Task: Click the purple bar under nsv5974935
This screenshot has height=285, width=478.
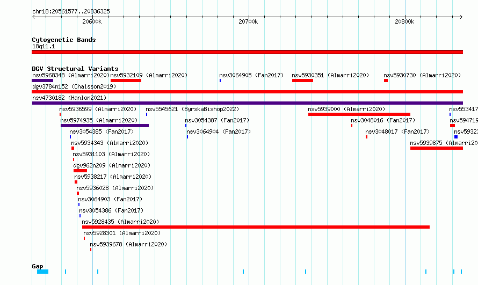Action: [x=105, y=126]
